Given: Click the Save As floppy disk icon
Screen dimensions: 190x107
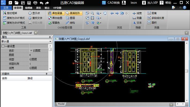Looking at the screenshot, I should pyautogui.click(x=29, y=3).
